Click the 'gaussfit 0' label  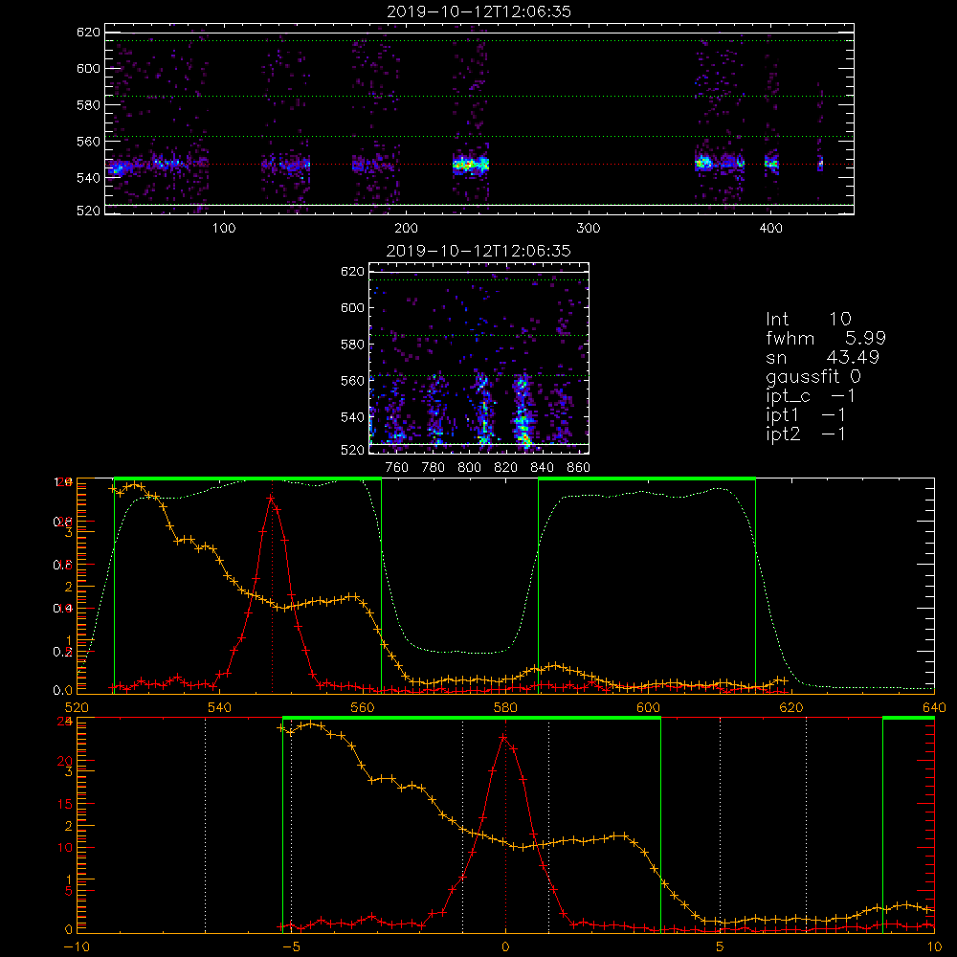tap(813, 377)
